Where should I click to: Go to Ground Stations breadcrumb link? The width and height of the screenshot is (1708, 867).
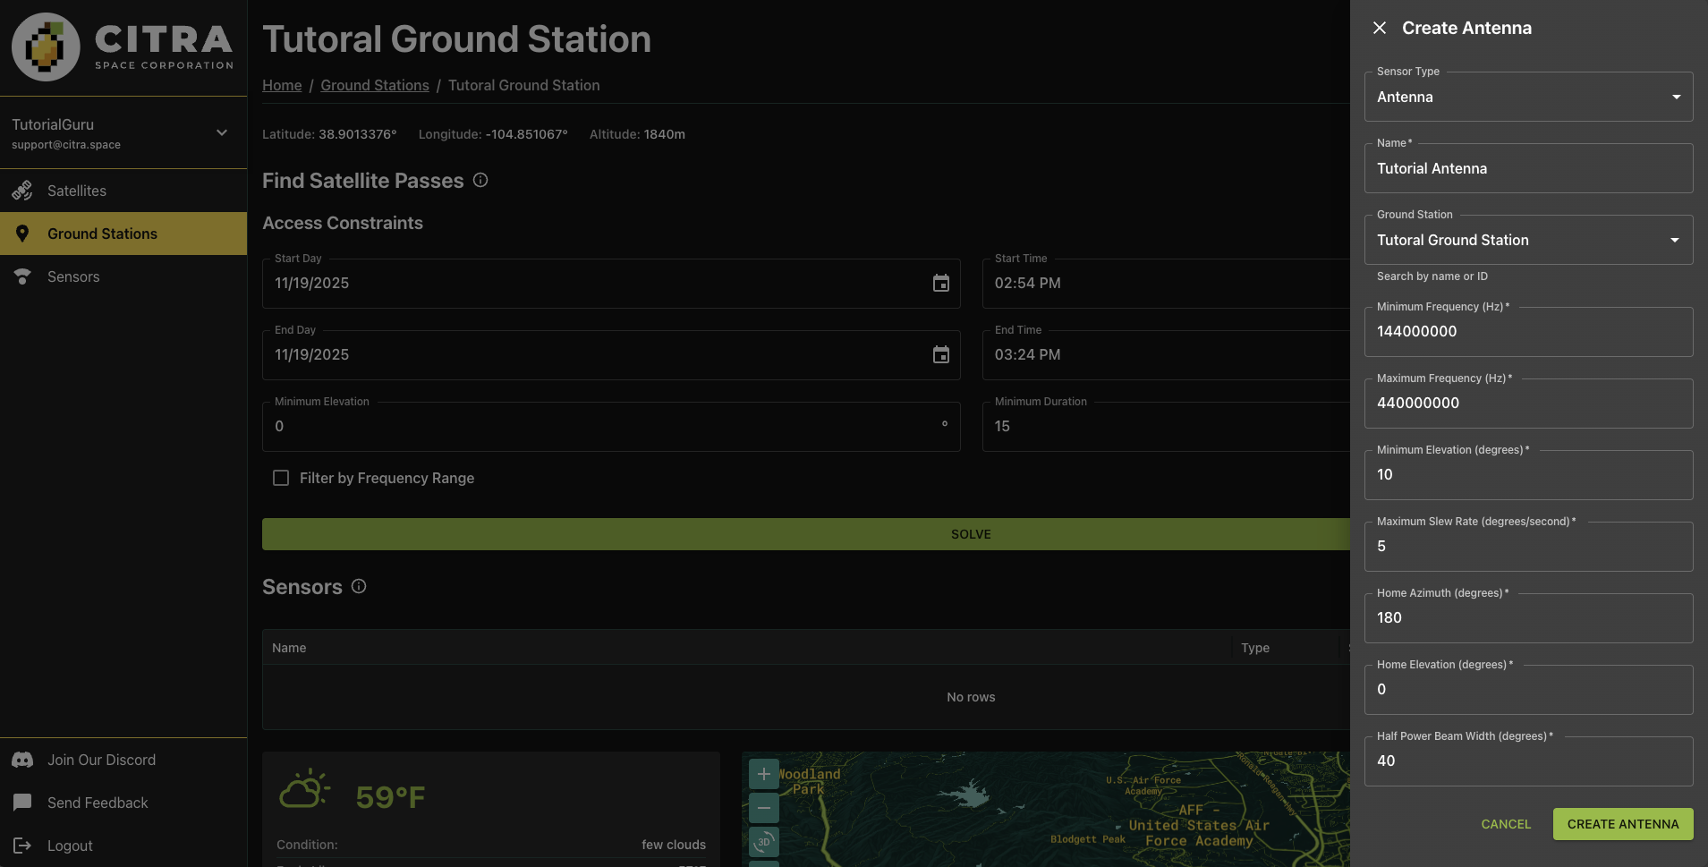(375, 85)
